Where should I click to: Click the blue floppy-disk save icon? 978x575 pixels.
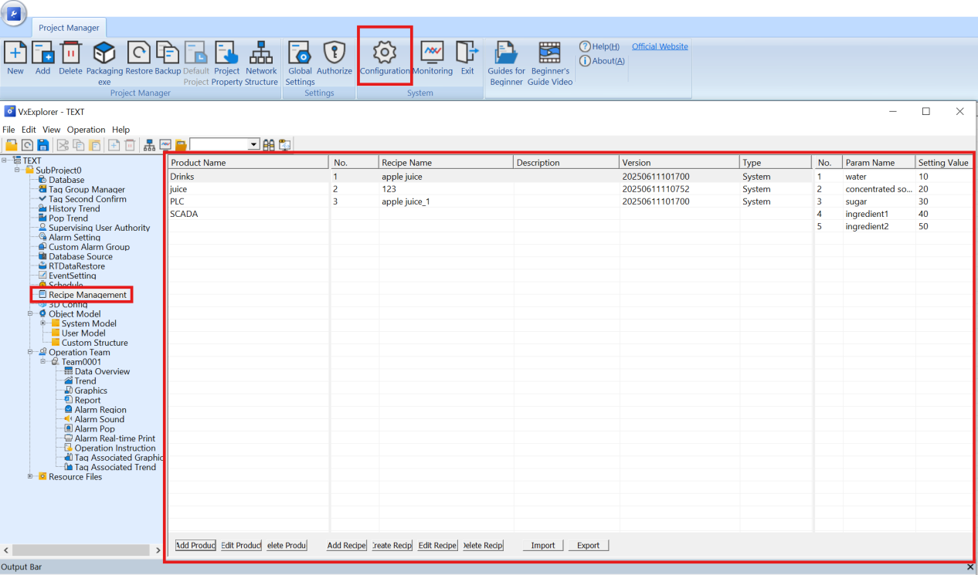pyautogui.click(x=42, y=145)
